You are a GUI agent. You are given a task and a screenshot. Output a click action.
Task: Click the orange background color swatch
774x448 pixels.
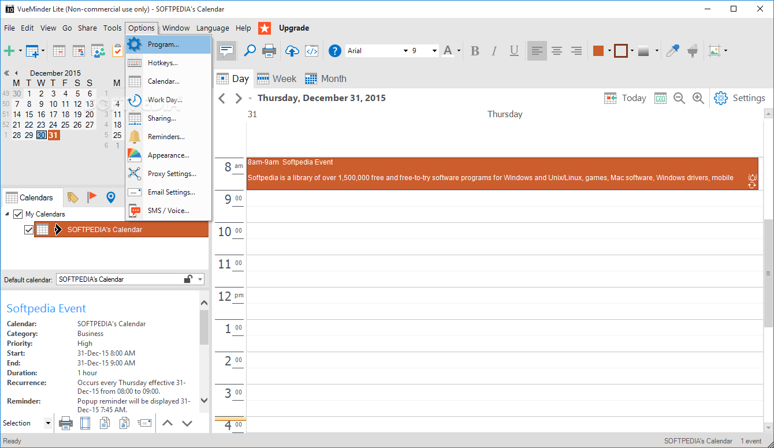[598, 51]
